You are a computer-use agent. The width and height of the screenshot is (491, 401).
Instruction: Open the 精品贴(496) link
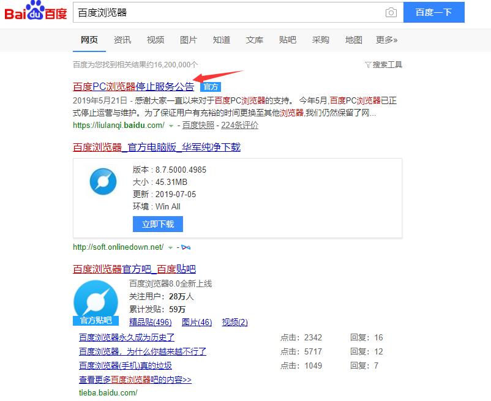[151, 322]
